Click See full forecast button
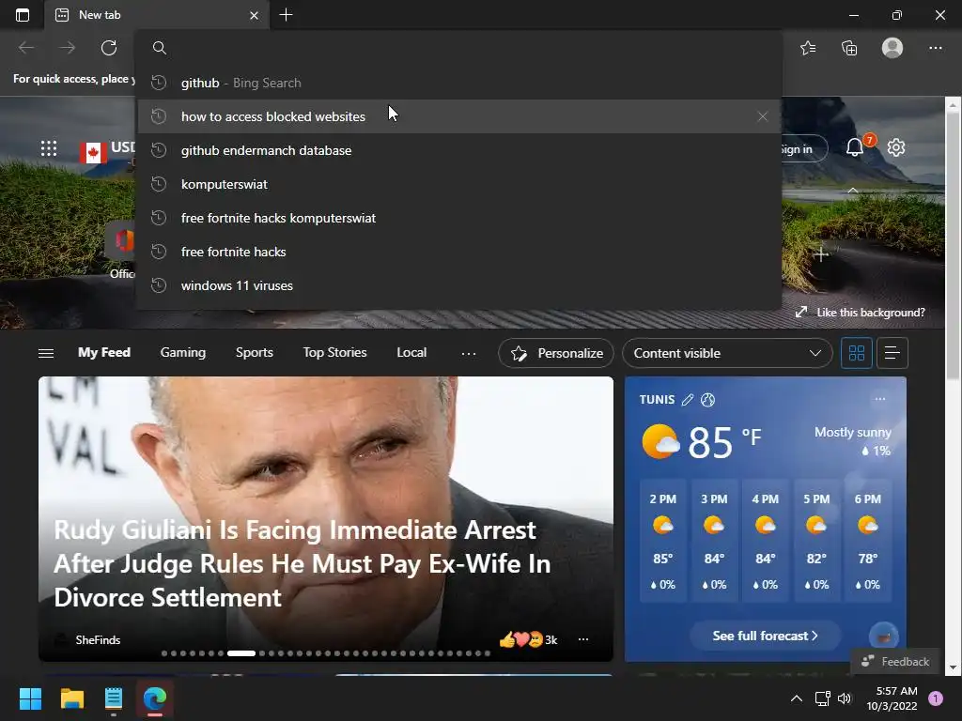 point(765,636)
